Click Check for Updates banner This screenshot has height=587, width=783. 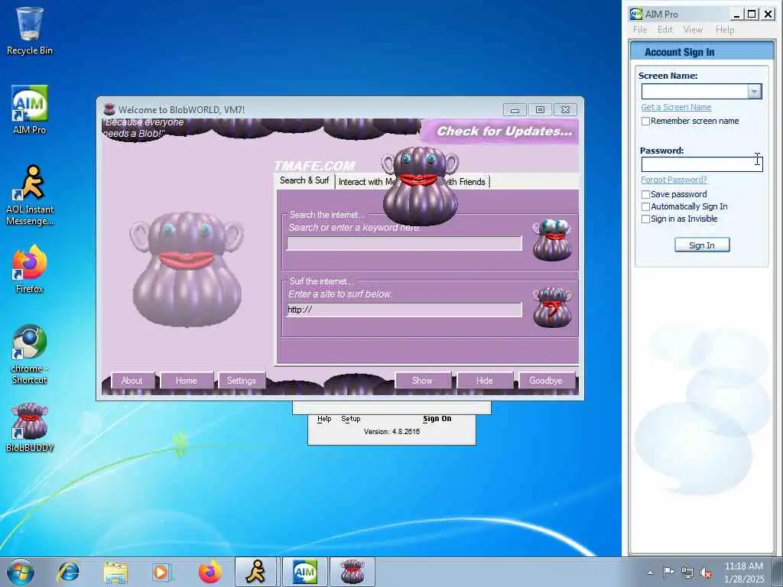click(502, 131)
